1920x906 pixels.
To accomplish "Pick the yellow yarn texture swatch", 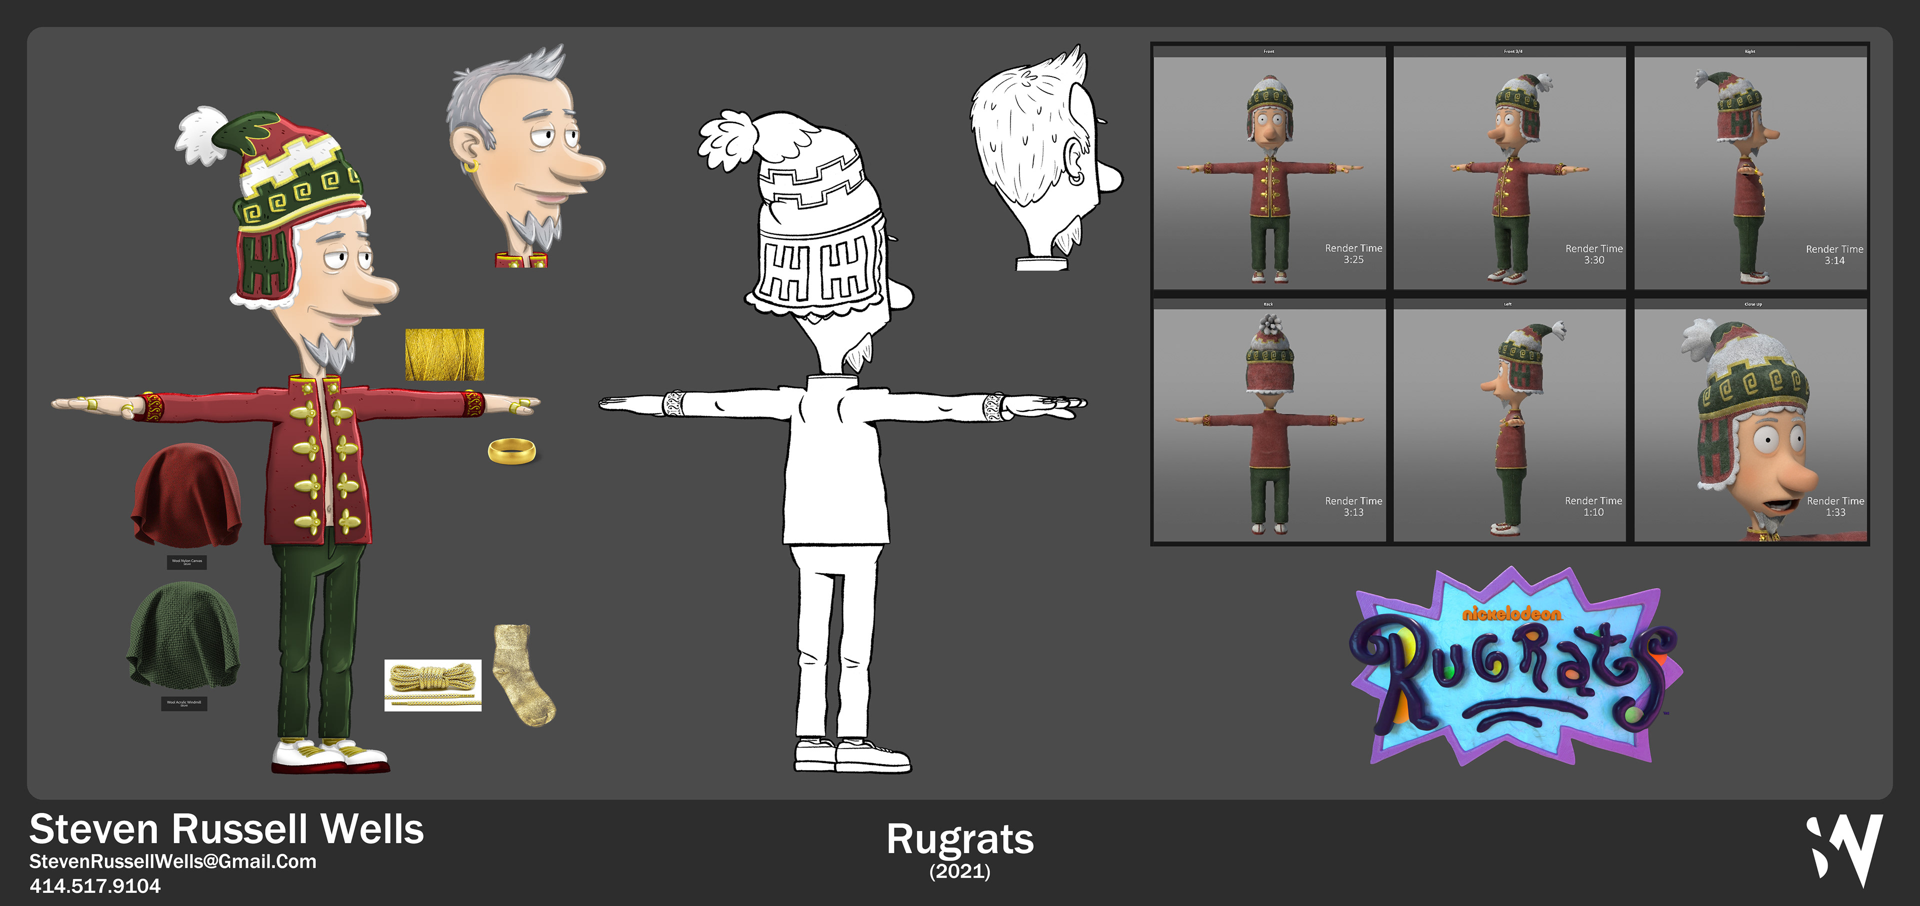I will click(x=444, y=355).
